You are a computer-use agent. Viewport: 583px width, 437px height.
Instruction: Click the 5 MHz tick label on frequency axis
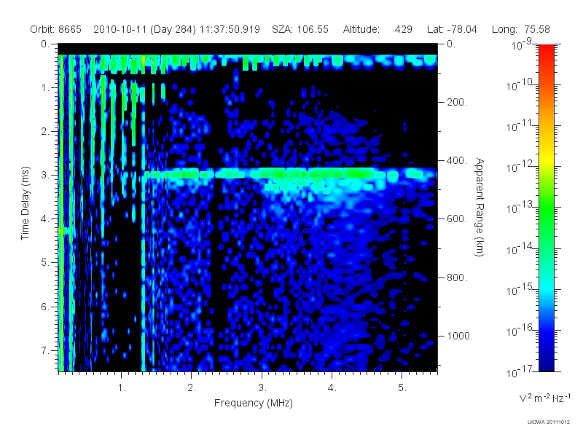click(x=402, y=387)
